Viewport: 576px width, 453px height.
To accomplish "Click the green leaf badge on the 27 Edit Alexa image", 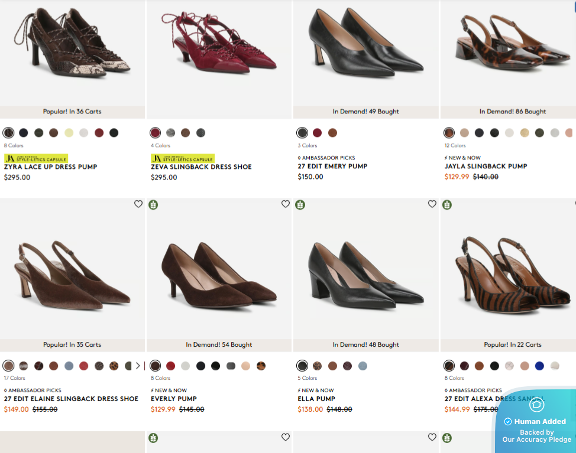I will point(447,205).
